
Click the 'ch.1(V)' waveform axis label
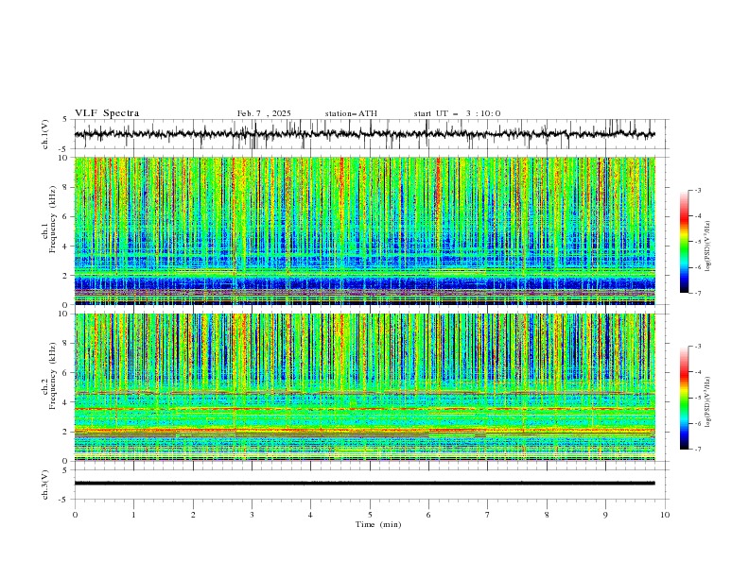[45, 134]
